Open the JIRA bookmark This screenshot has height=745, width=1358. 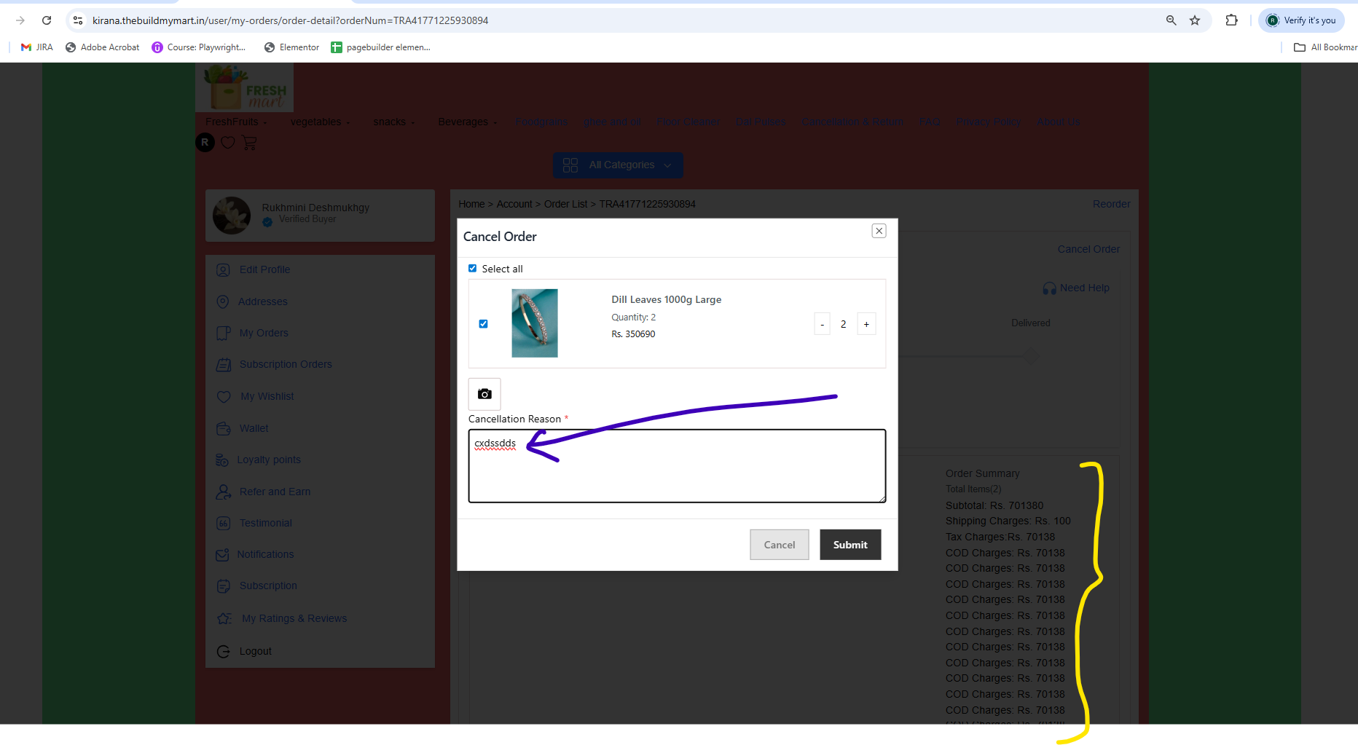tap(37, 47)
